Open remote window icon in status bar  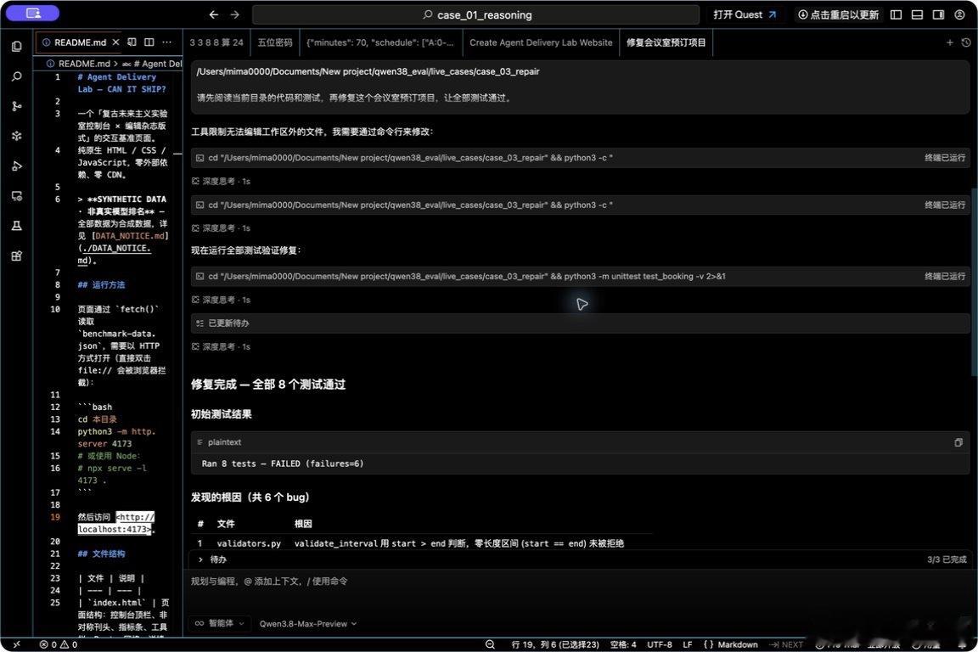(x=16, y=644)
